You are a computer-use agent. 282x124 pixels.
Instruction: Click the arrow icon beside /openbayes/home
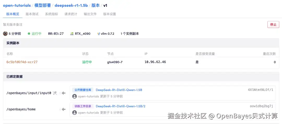(63, 109)
